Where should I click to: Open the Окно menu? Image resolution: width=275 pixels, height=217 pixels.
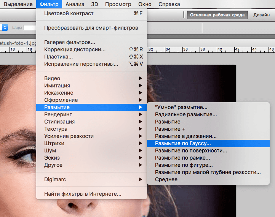coord(145,4)
